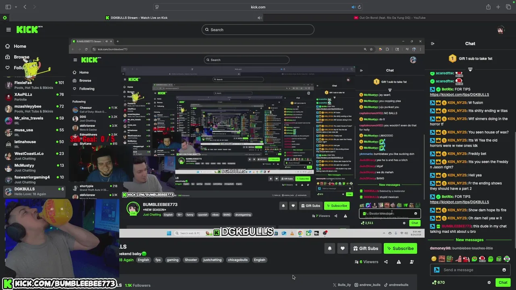Image resolution: width=516 pixels, height=290 pixels.
Task: Pick the pink Patrick emote
Action: pos(458,259)
